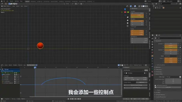Open the Nearest Frame pivot dropdown
Image resolution: width=182 pixels, height=102 pixels.
point(139,65)
